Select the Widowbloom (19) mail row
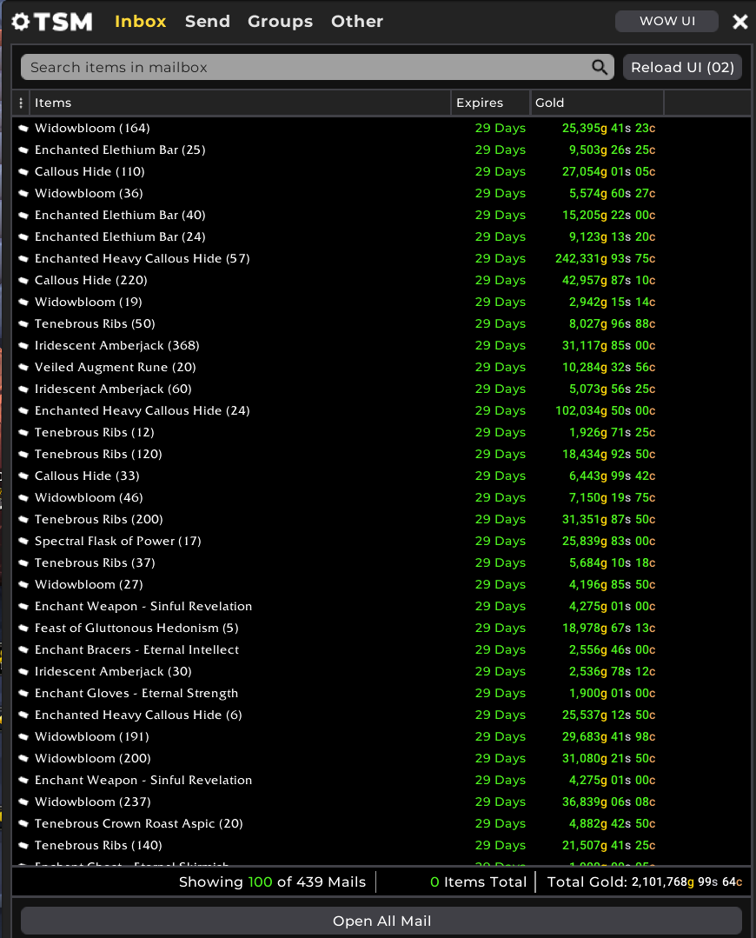756x938 pixels. [x=381, y=303]
